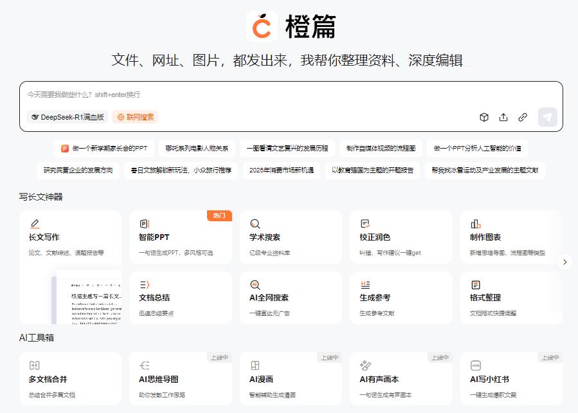Screen dimensions: 578x413
Task: Open the DeepSeek-R1满血版 model selector
Action: (x=67, y=117)
